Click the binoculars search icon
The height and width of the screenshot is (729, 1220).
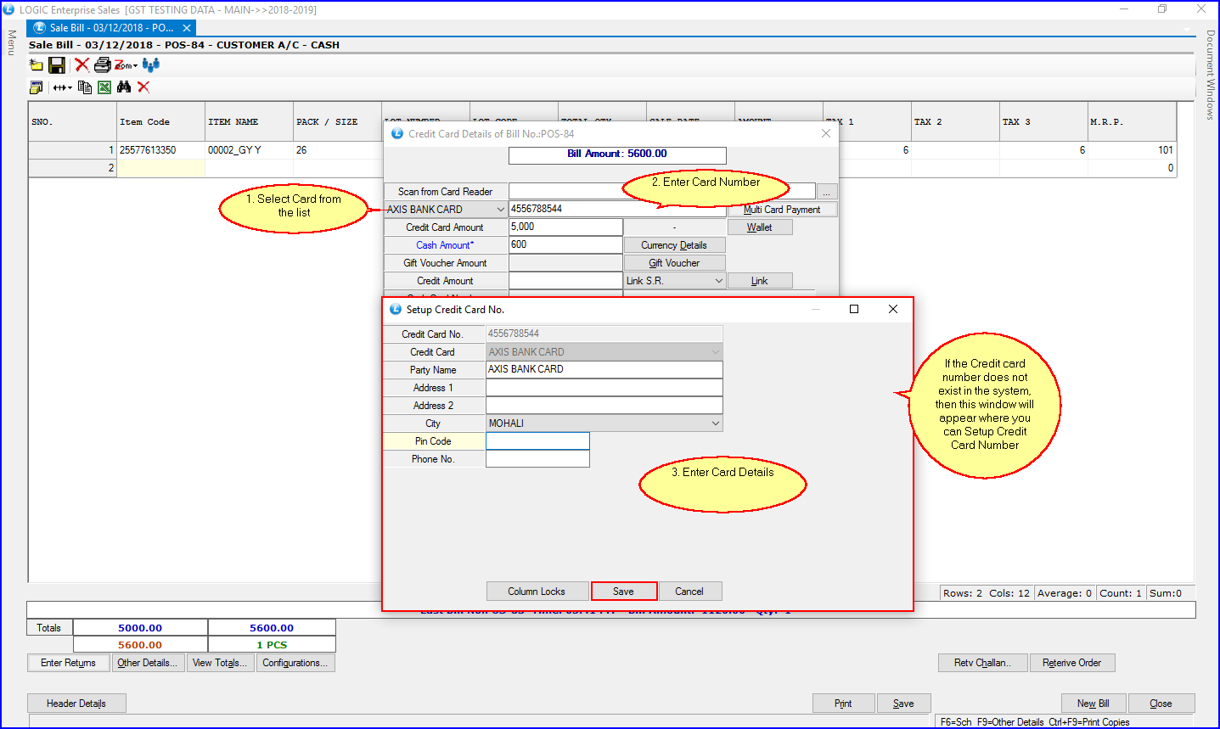[124, 87]
